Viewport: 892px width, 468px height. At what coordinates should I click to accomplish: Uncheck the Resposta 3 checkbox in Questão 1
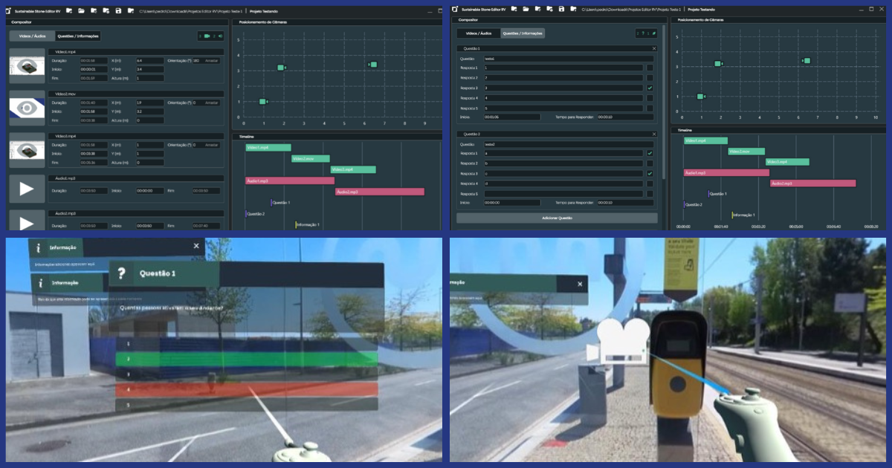pos(650,88)
